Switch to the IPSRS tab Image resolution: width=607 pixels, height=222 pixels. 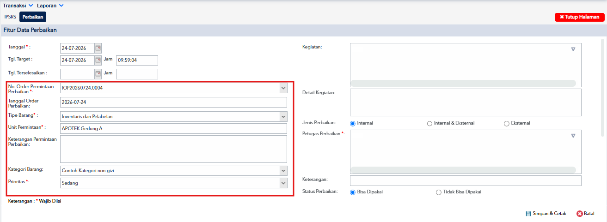pos(10,17)
